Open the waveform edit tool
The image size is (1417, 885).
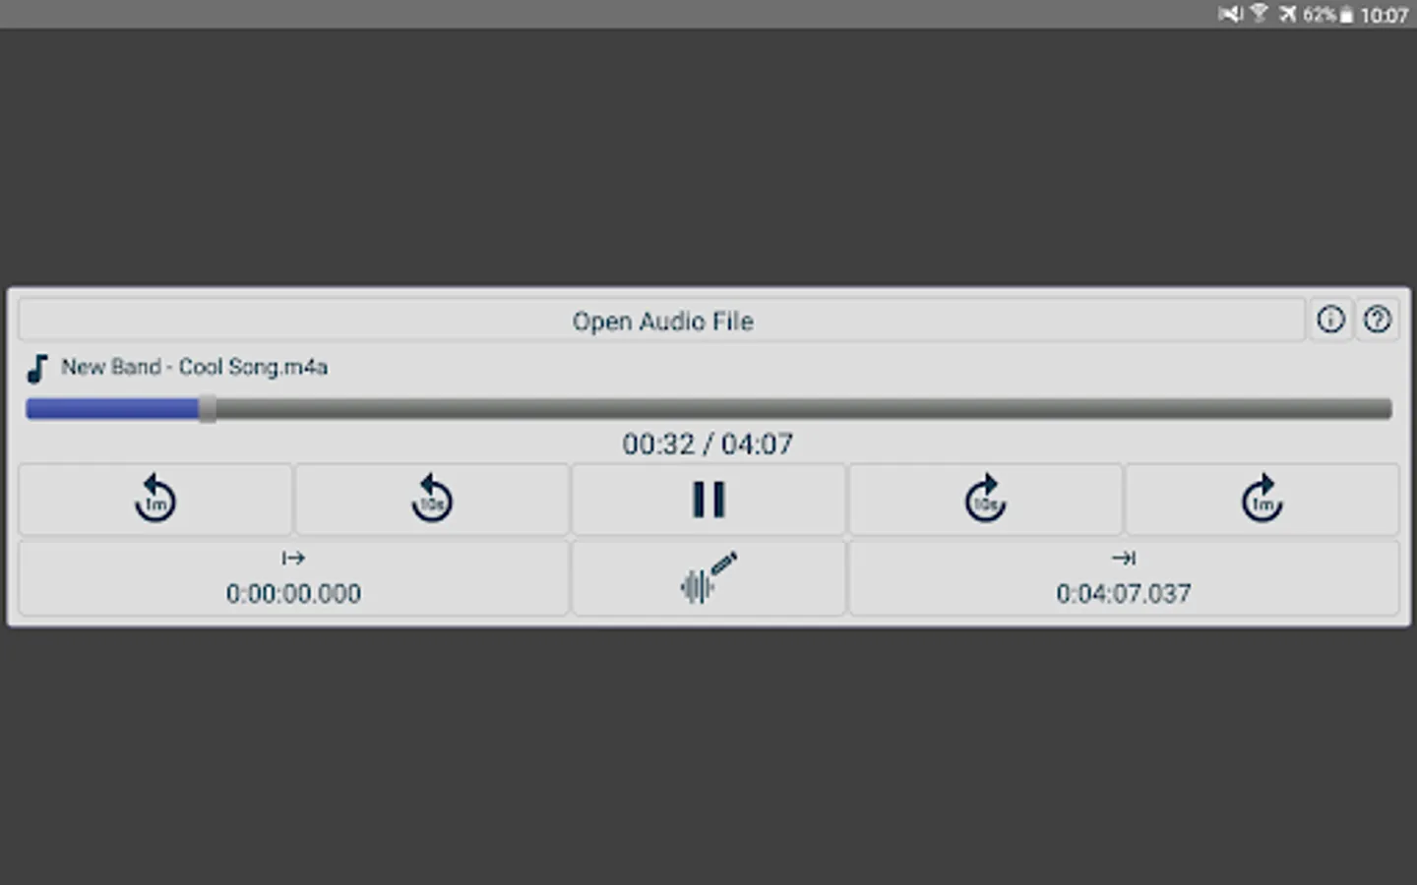coord(708,578)
